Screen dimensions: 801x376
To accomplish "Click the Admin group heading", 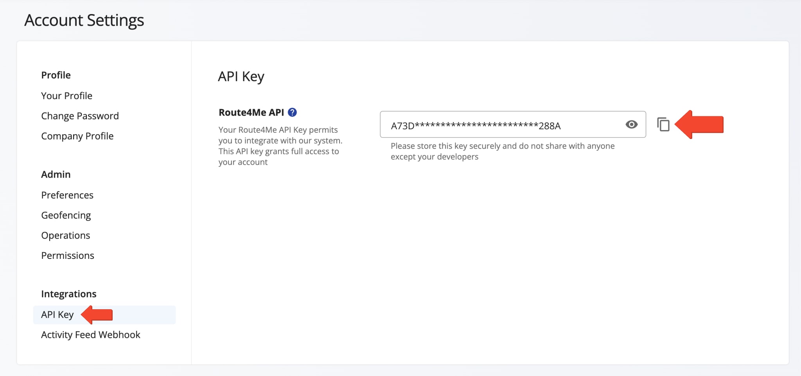I will pyautogui.click(x=56, y=174).
